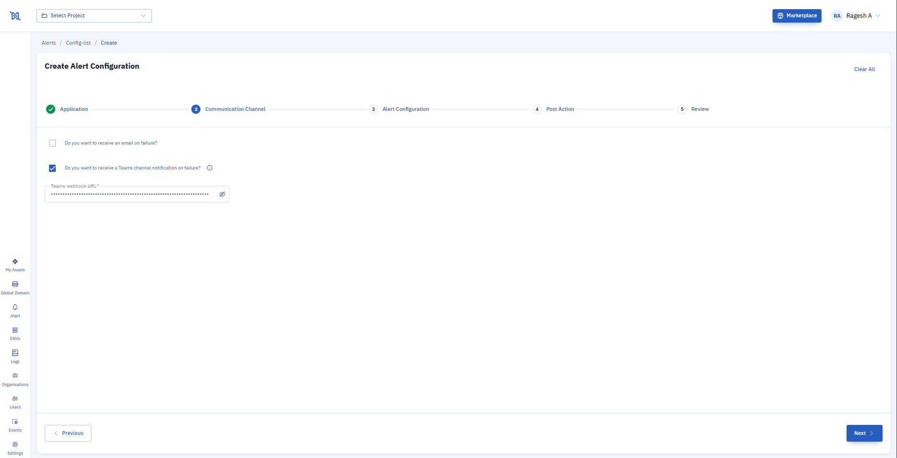Open Settings in sidebar

[15, 448]
